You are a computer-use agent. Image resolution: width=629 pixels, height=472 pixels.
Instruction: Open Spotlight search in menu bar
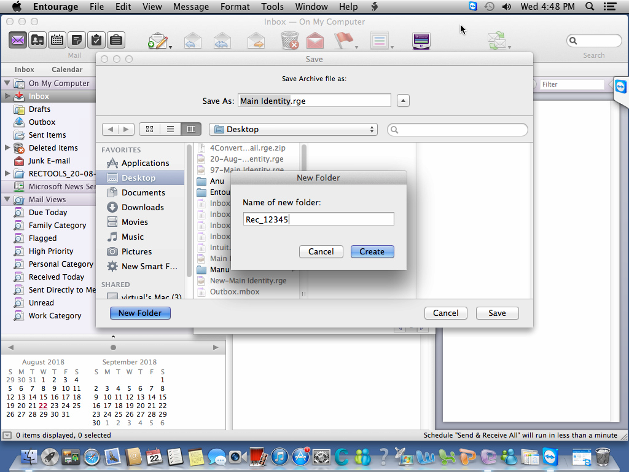[x=589, y=6]
